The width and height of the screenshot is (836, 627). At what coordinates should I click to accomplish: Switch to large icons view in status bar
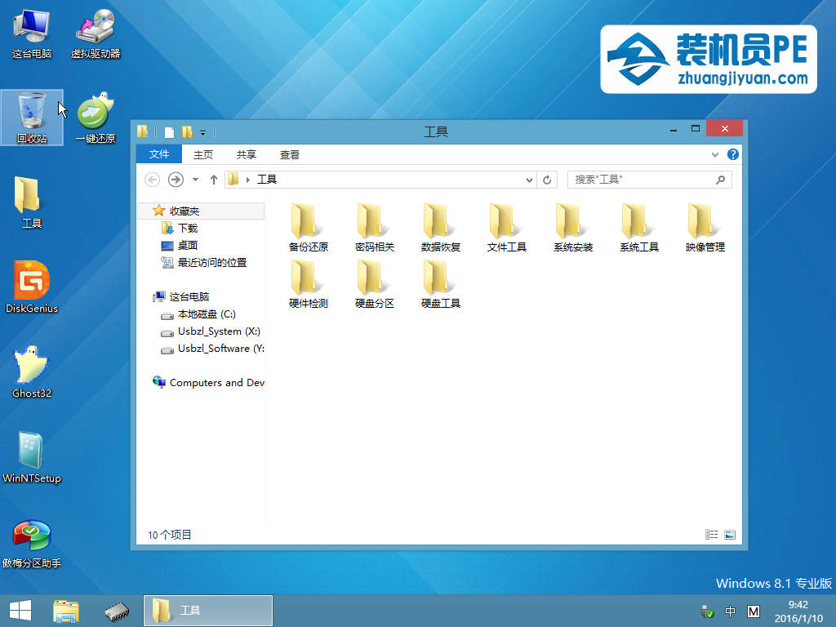pyautogui.click(x=730, y=534)
